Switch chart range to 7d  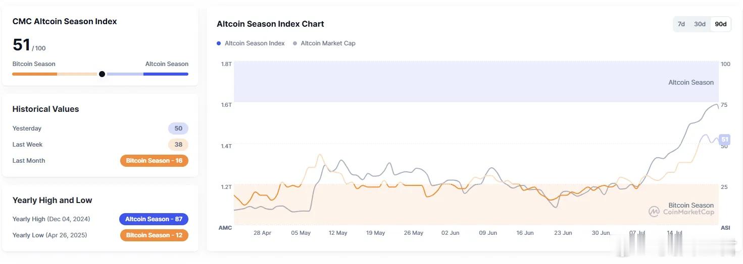click(681, 24)
